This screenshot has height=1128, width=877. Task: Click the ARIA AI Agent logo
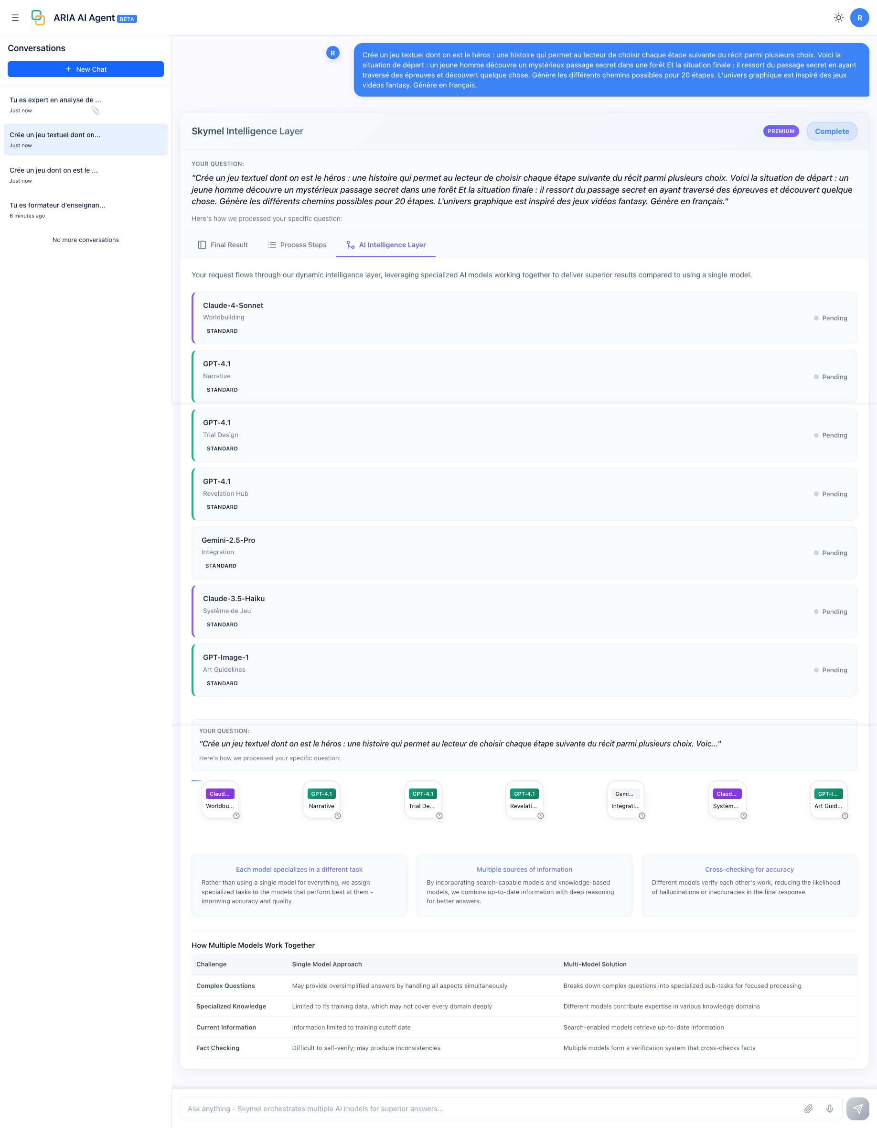click(38, 18)
